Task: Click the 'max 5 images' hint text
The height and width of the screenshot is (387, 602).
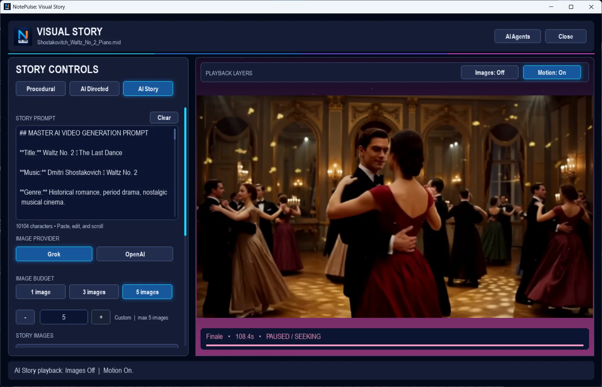Action: [153, 318]
